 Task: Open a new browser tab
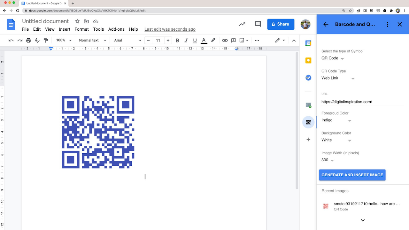pyautogui.click(x=73, y=4)
